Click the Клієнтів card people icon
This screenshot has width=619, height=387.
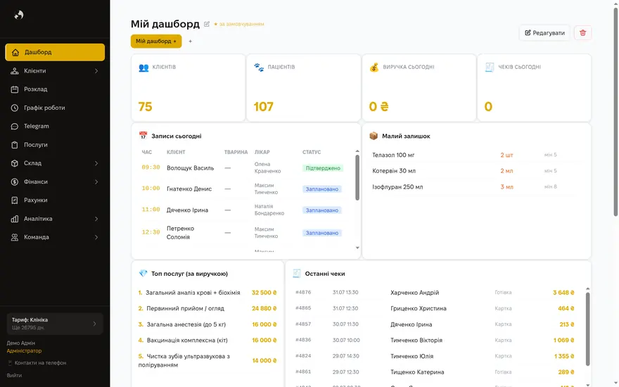(x=143, y=68)
